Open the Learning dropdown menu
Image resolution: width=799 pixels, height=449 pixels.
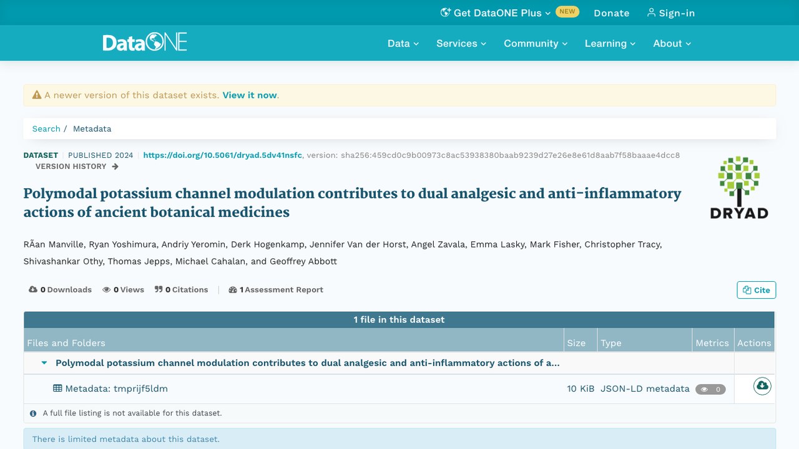610,44
